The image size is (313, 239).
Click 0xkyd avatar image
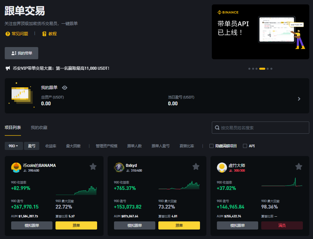click(119, 168)
